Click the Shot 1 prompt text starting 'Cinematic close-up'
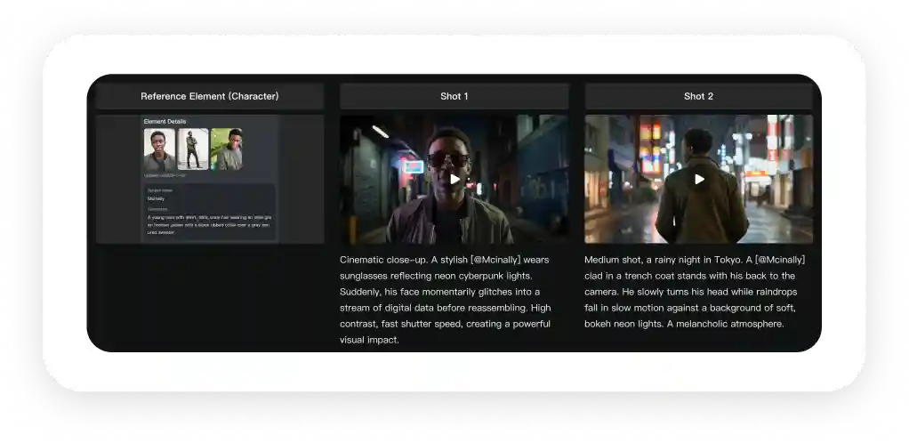This screenshot has height=443, width=909. [446, 300]
